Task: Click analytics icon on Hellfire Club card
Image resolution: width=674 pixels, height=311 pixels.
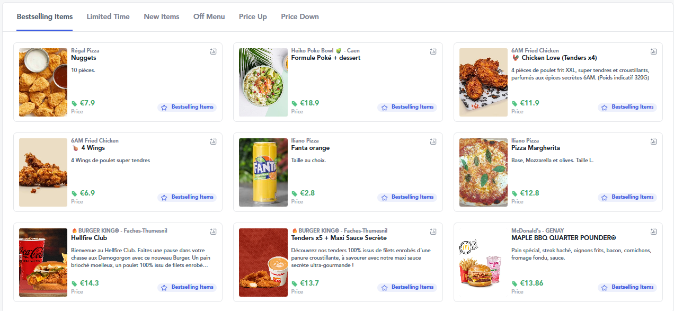Action: [x=213, y=232]
